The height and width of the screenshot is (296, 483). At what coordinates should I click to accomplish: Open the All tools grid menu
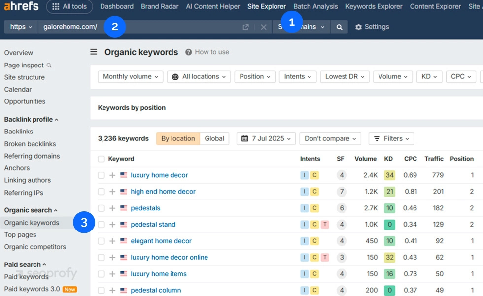pos(69,7)
